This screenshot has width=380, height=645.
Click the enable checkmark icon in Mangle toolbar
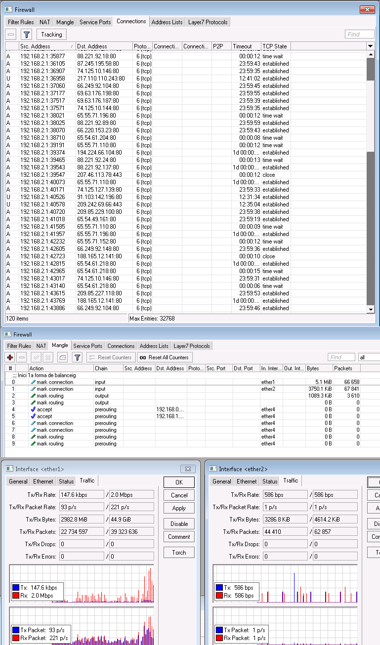click(x=36, y=357)
